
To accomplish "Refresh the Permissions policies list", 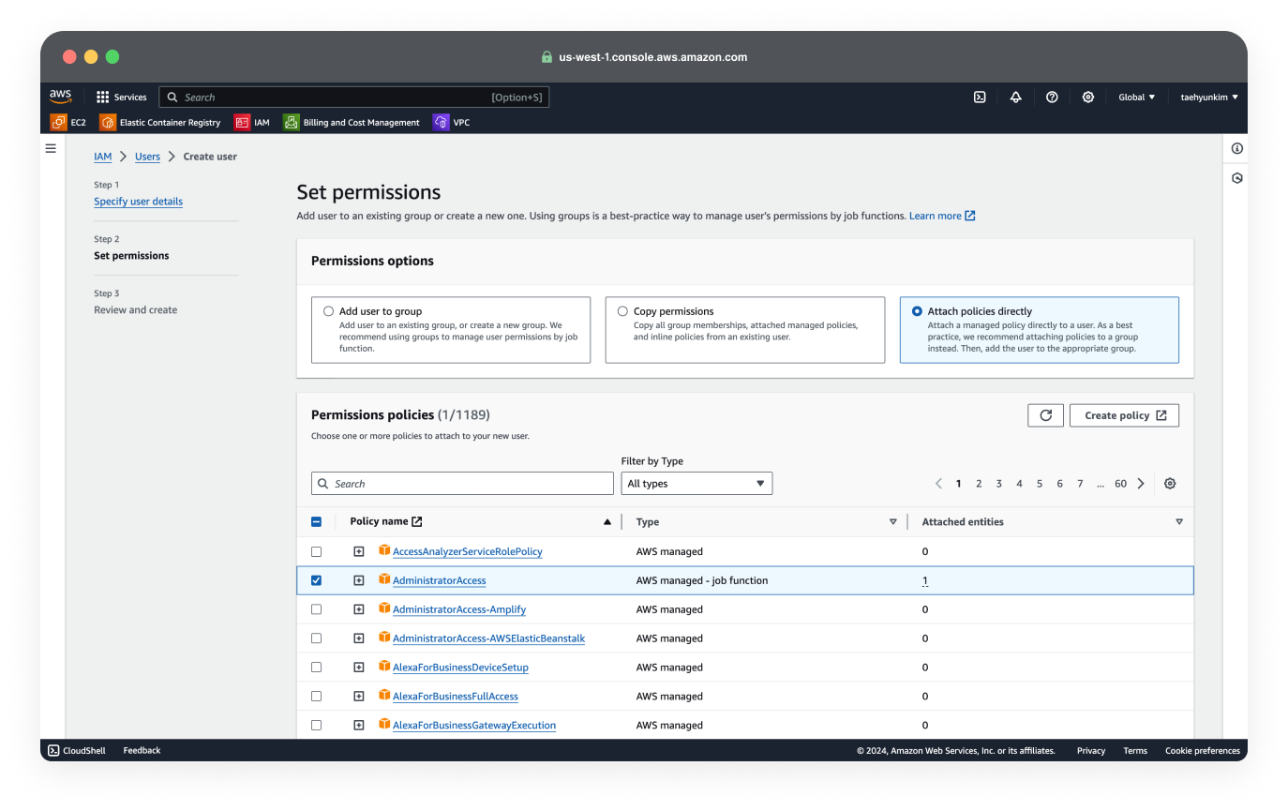I will tap(1045, 414).
